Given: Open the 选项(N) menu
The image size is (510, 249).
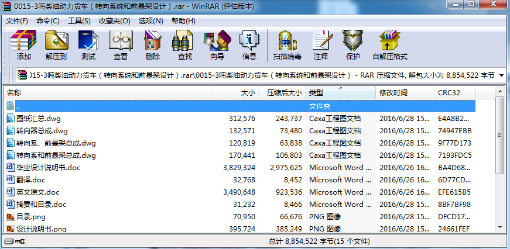Looking at the screenshot, I should [x=150, y=21].
